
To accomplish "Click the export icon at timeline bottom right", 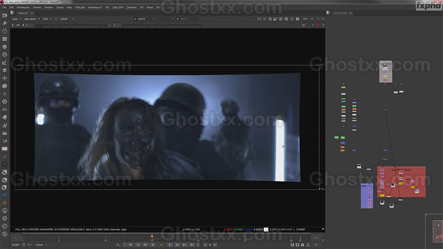I will (308, 245).
